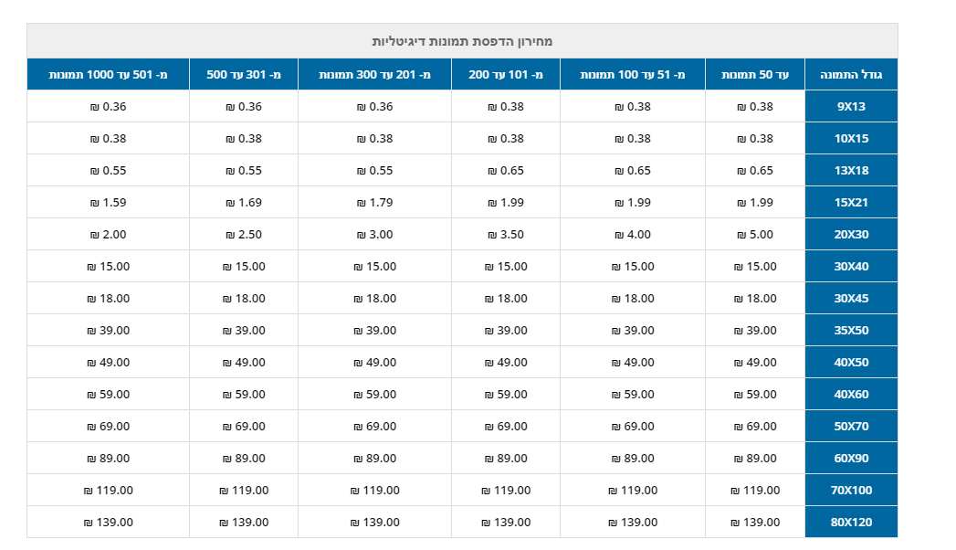Click the 4.00 ₪ price in 20X30 row

(632, 235)
